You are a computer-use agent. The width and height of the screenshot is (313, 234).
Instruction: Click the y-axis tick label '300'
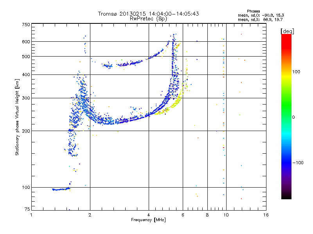[x=26, y=98]
